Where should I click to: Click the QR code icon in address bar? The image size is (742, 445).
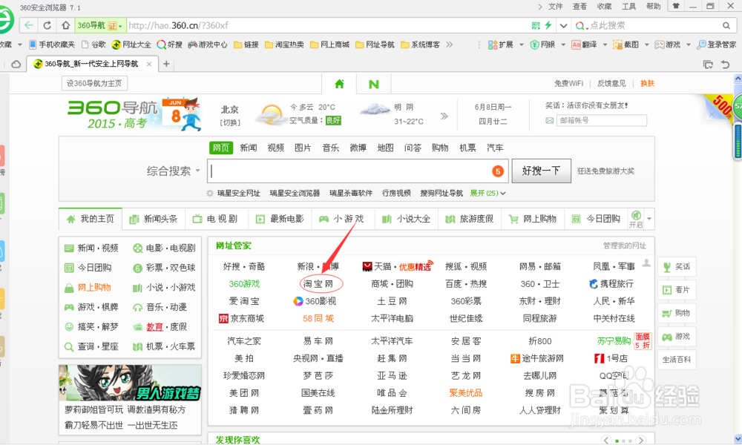(x=536, y=25)
